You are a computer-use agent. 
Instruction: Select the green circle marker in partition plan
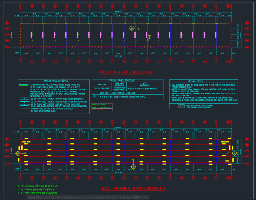149,37
